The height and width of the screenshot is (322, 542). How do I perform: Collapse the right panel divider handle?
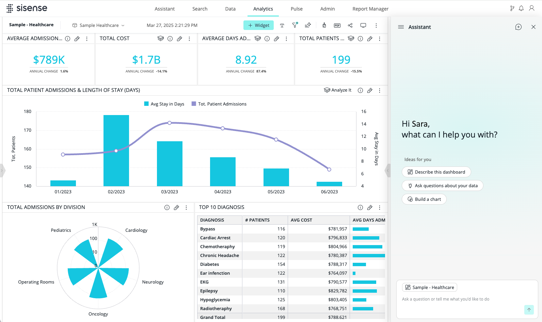[387, 171]
